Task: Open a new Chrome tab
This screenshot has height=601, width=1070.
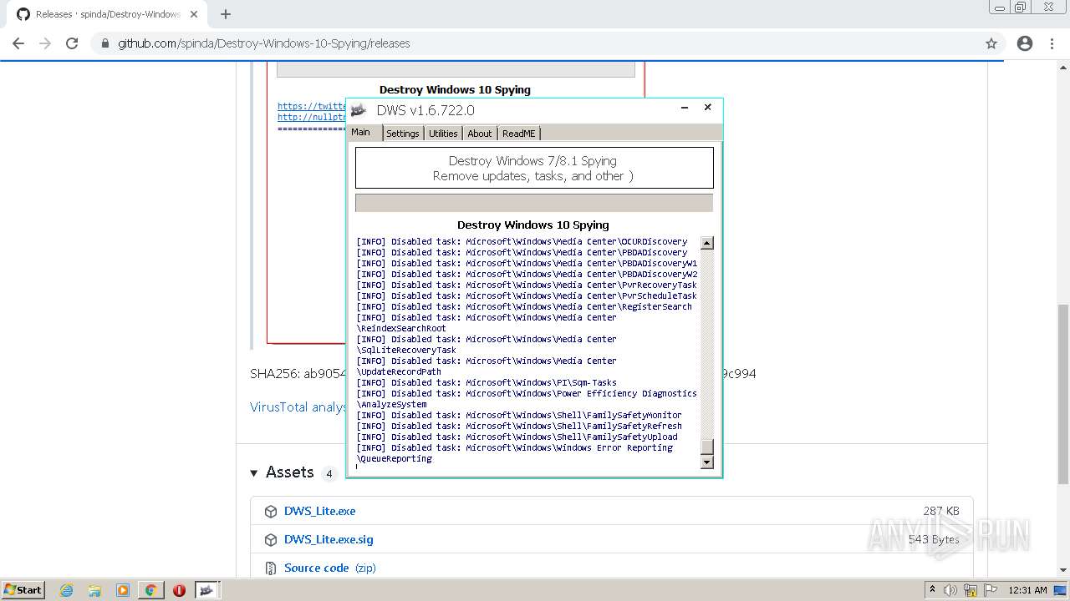Action: pos(226,14)
